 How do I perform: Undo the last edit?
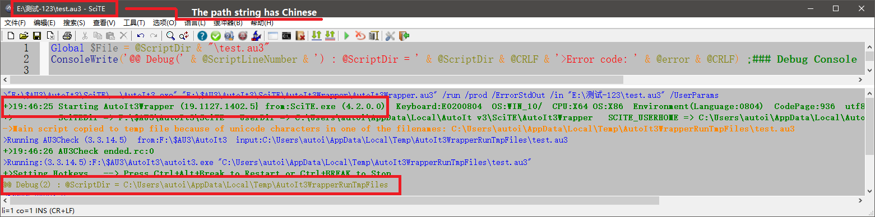pos(141,36)
